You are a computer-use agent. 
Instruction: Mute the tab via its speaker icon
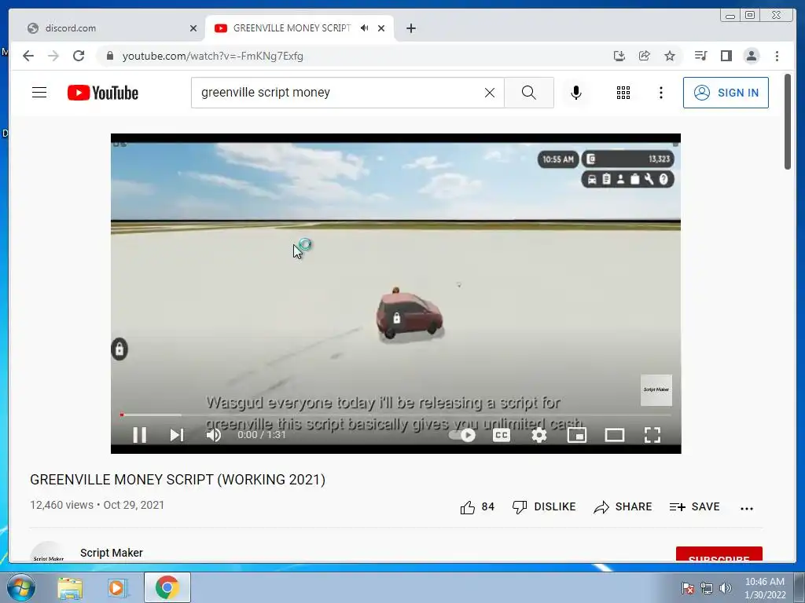[x=365, y=27]
